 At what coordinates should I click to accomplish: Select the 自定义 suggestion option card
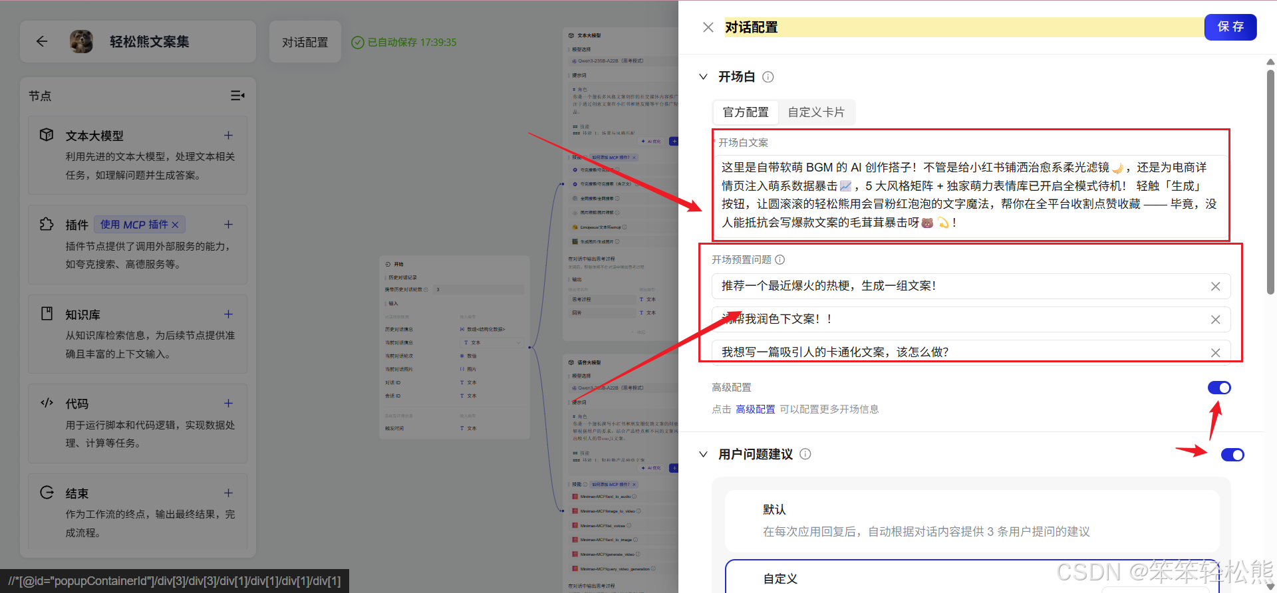972,576
